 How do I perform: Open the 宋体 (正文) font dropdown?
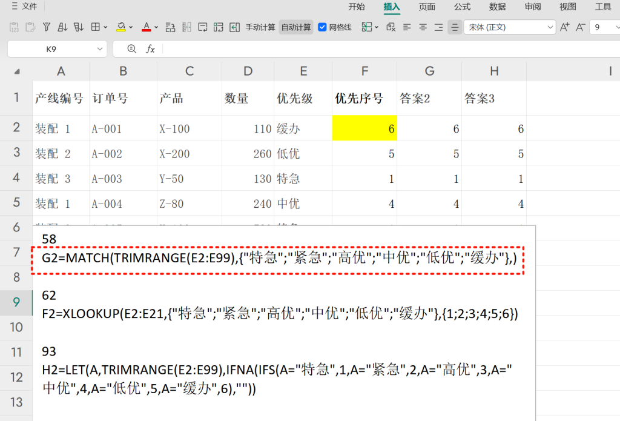(510, 27)
